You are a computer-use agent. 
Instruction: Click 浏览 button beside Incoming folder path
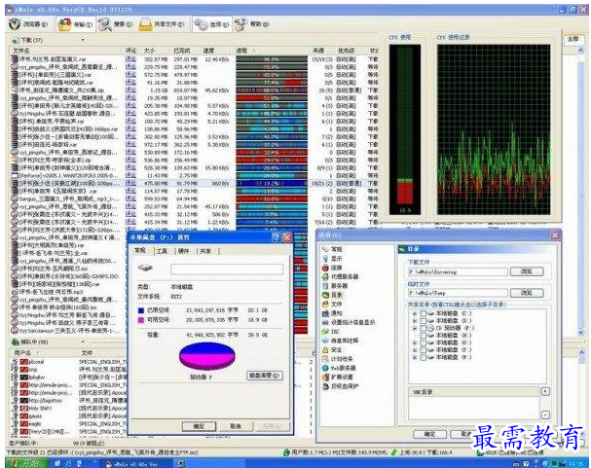pyautogui.click(x=527, y=271)
